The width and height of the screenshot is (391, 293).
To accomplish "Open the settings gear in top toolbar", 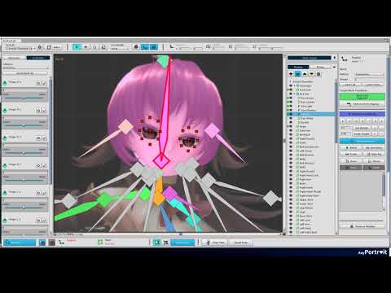I will [x=40, y=47].
